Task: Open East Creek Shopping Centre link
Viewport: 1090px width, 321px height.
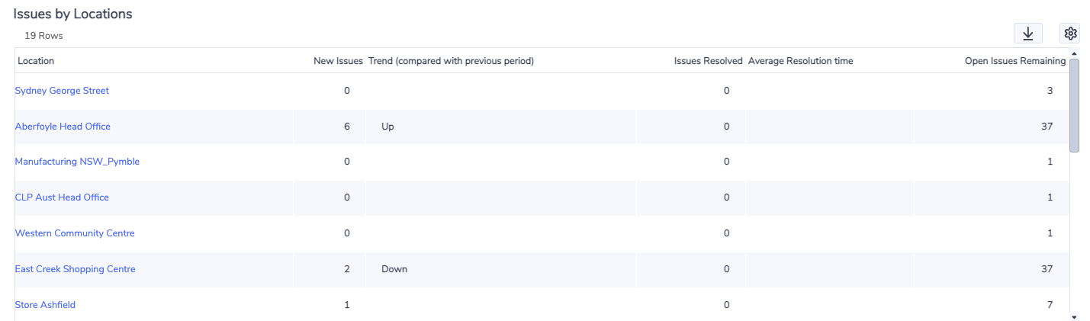Action: point(75,269)
